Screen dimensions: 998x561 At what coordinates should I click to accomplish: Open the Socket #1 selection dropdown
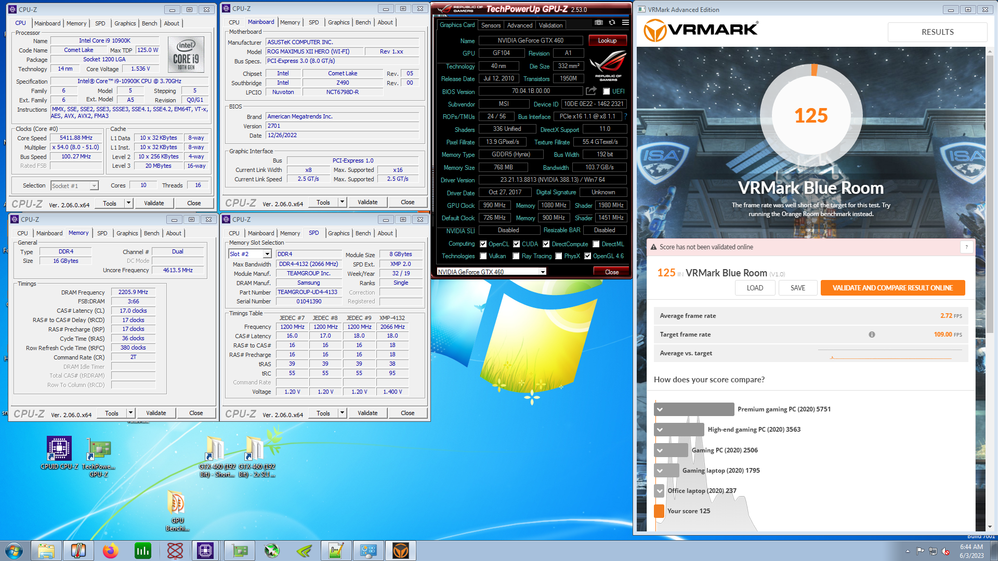(74, 186)
